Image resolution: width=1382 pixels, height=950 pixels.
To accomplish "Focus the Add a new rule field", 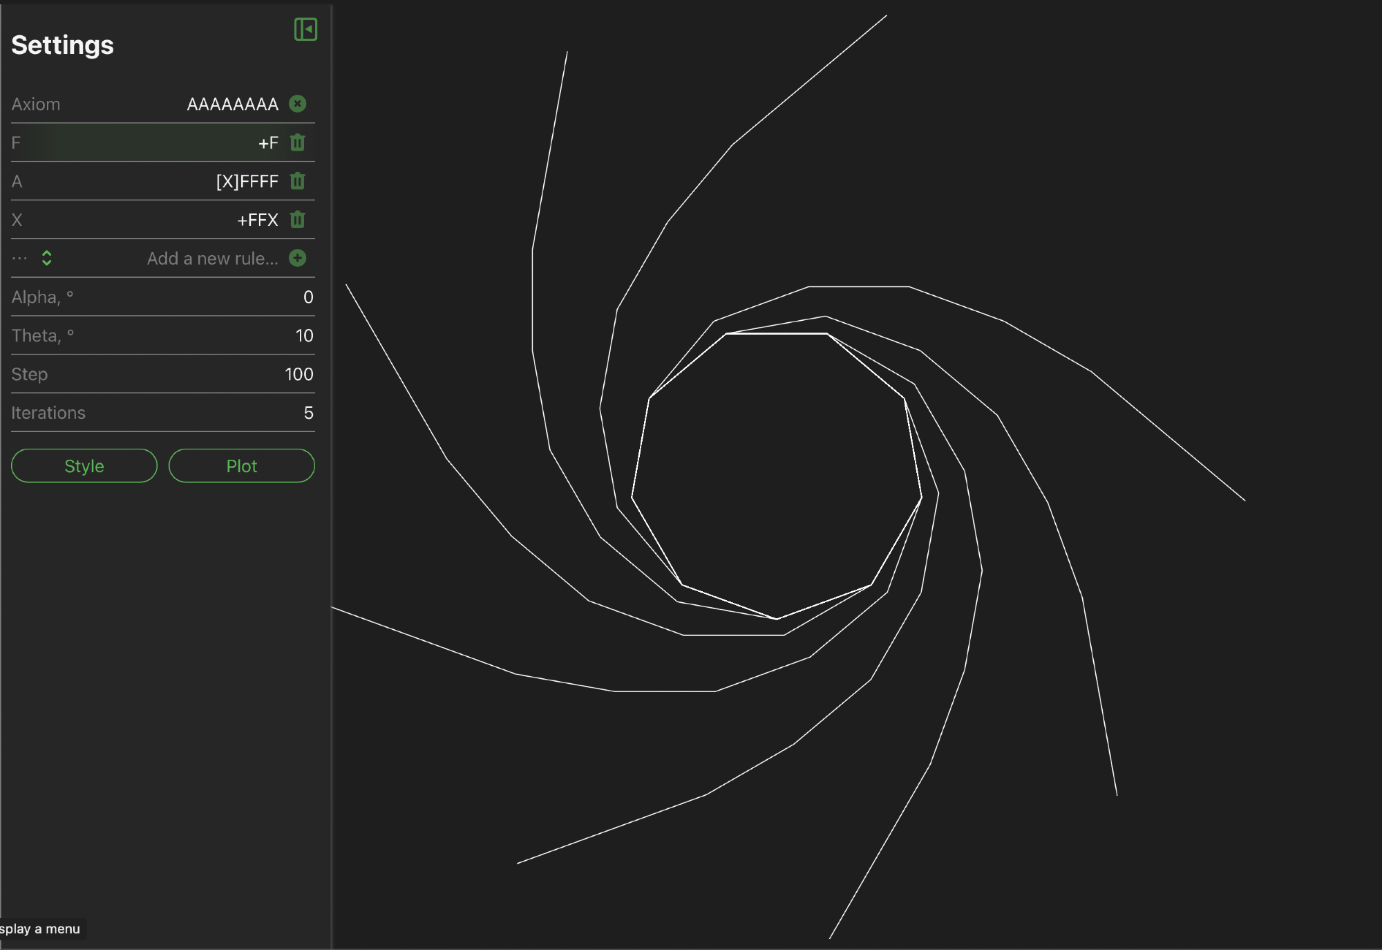I will click(x=212, y=259).
